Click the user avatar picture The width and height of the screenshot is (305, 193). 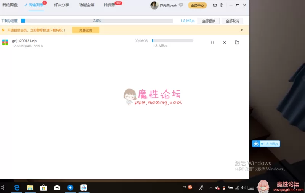[x=154, y=5]
